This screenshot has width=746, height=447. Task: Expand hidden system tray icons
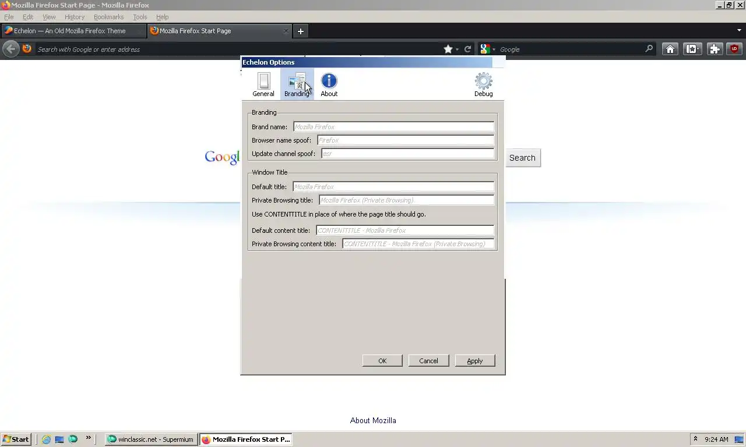(695, 439)
